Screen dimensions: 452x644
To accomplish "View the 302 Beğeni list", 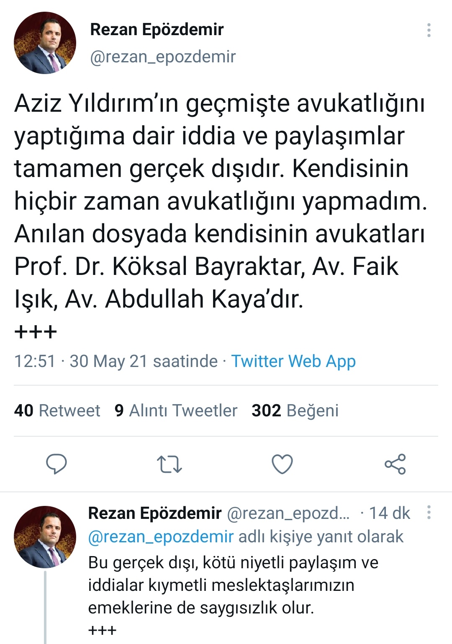I will pyautogui.click(x=295, y=411).
